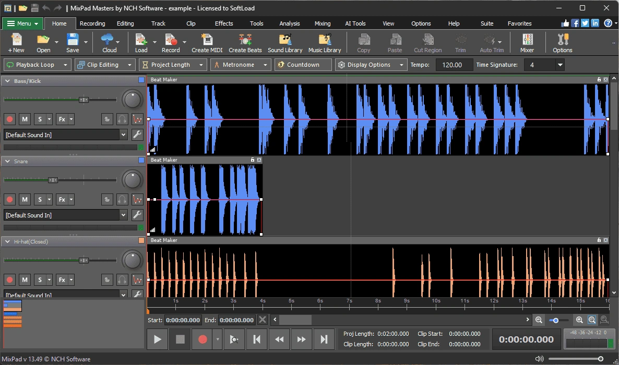Viewport: 619px width, 365px height.
Task: Zoom in the timeline
Action: point(579,320)
